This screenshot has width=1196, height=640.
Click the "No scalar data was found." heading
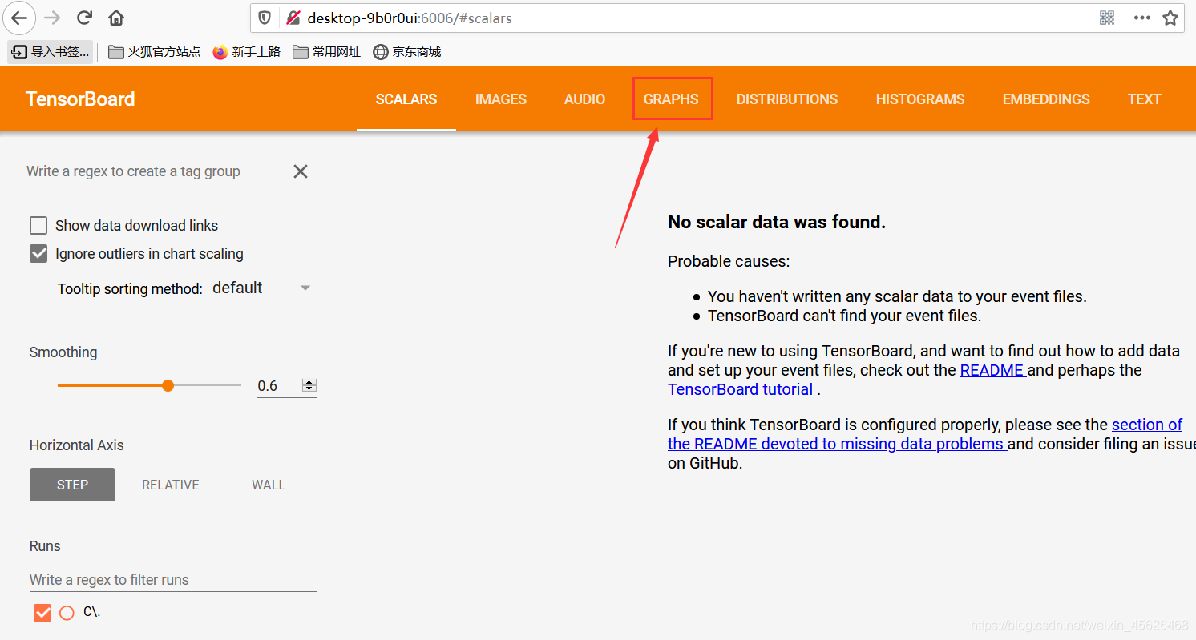point(777,223)
